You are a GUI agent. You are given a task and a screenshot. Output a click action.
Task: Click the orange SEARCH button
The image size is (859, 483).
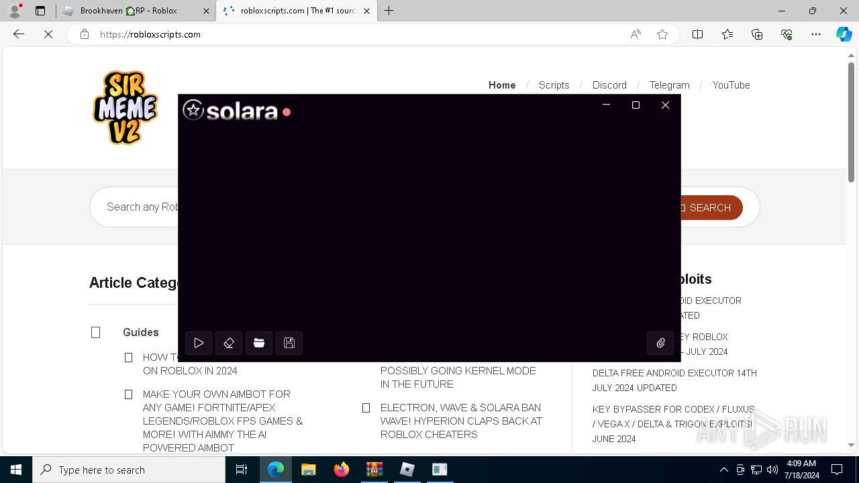coord(711,207)
